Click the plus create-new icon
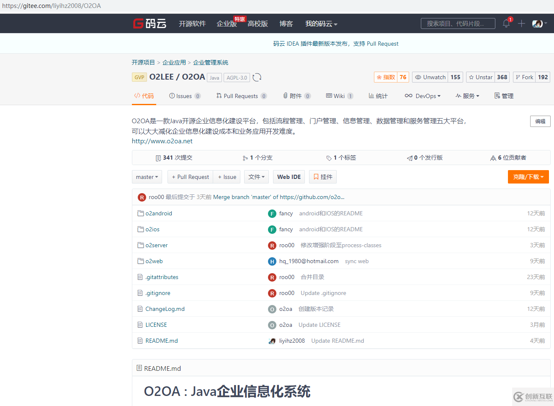554x406 pixels. (x=521, y=23)
